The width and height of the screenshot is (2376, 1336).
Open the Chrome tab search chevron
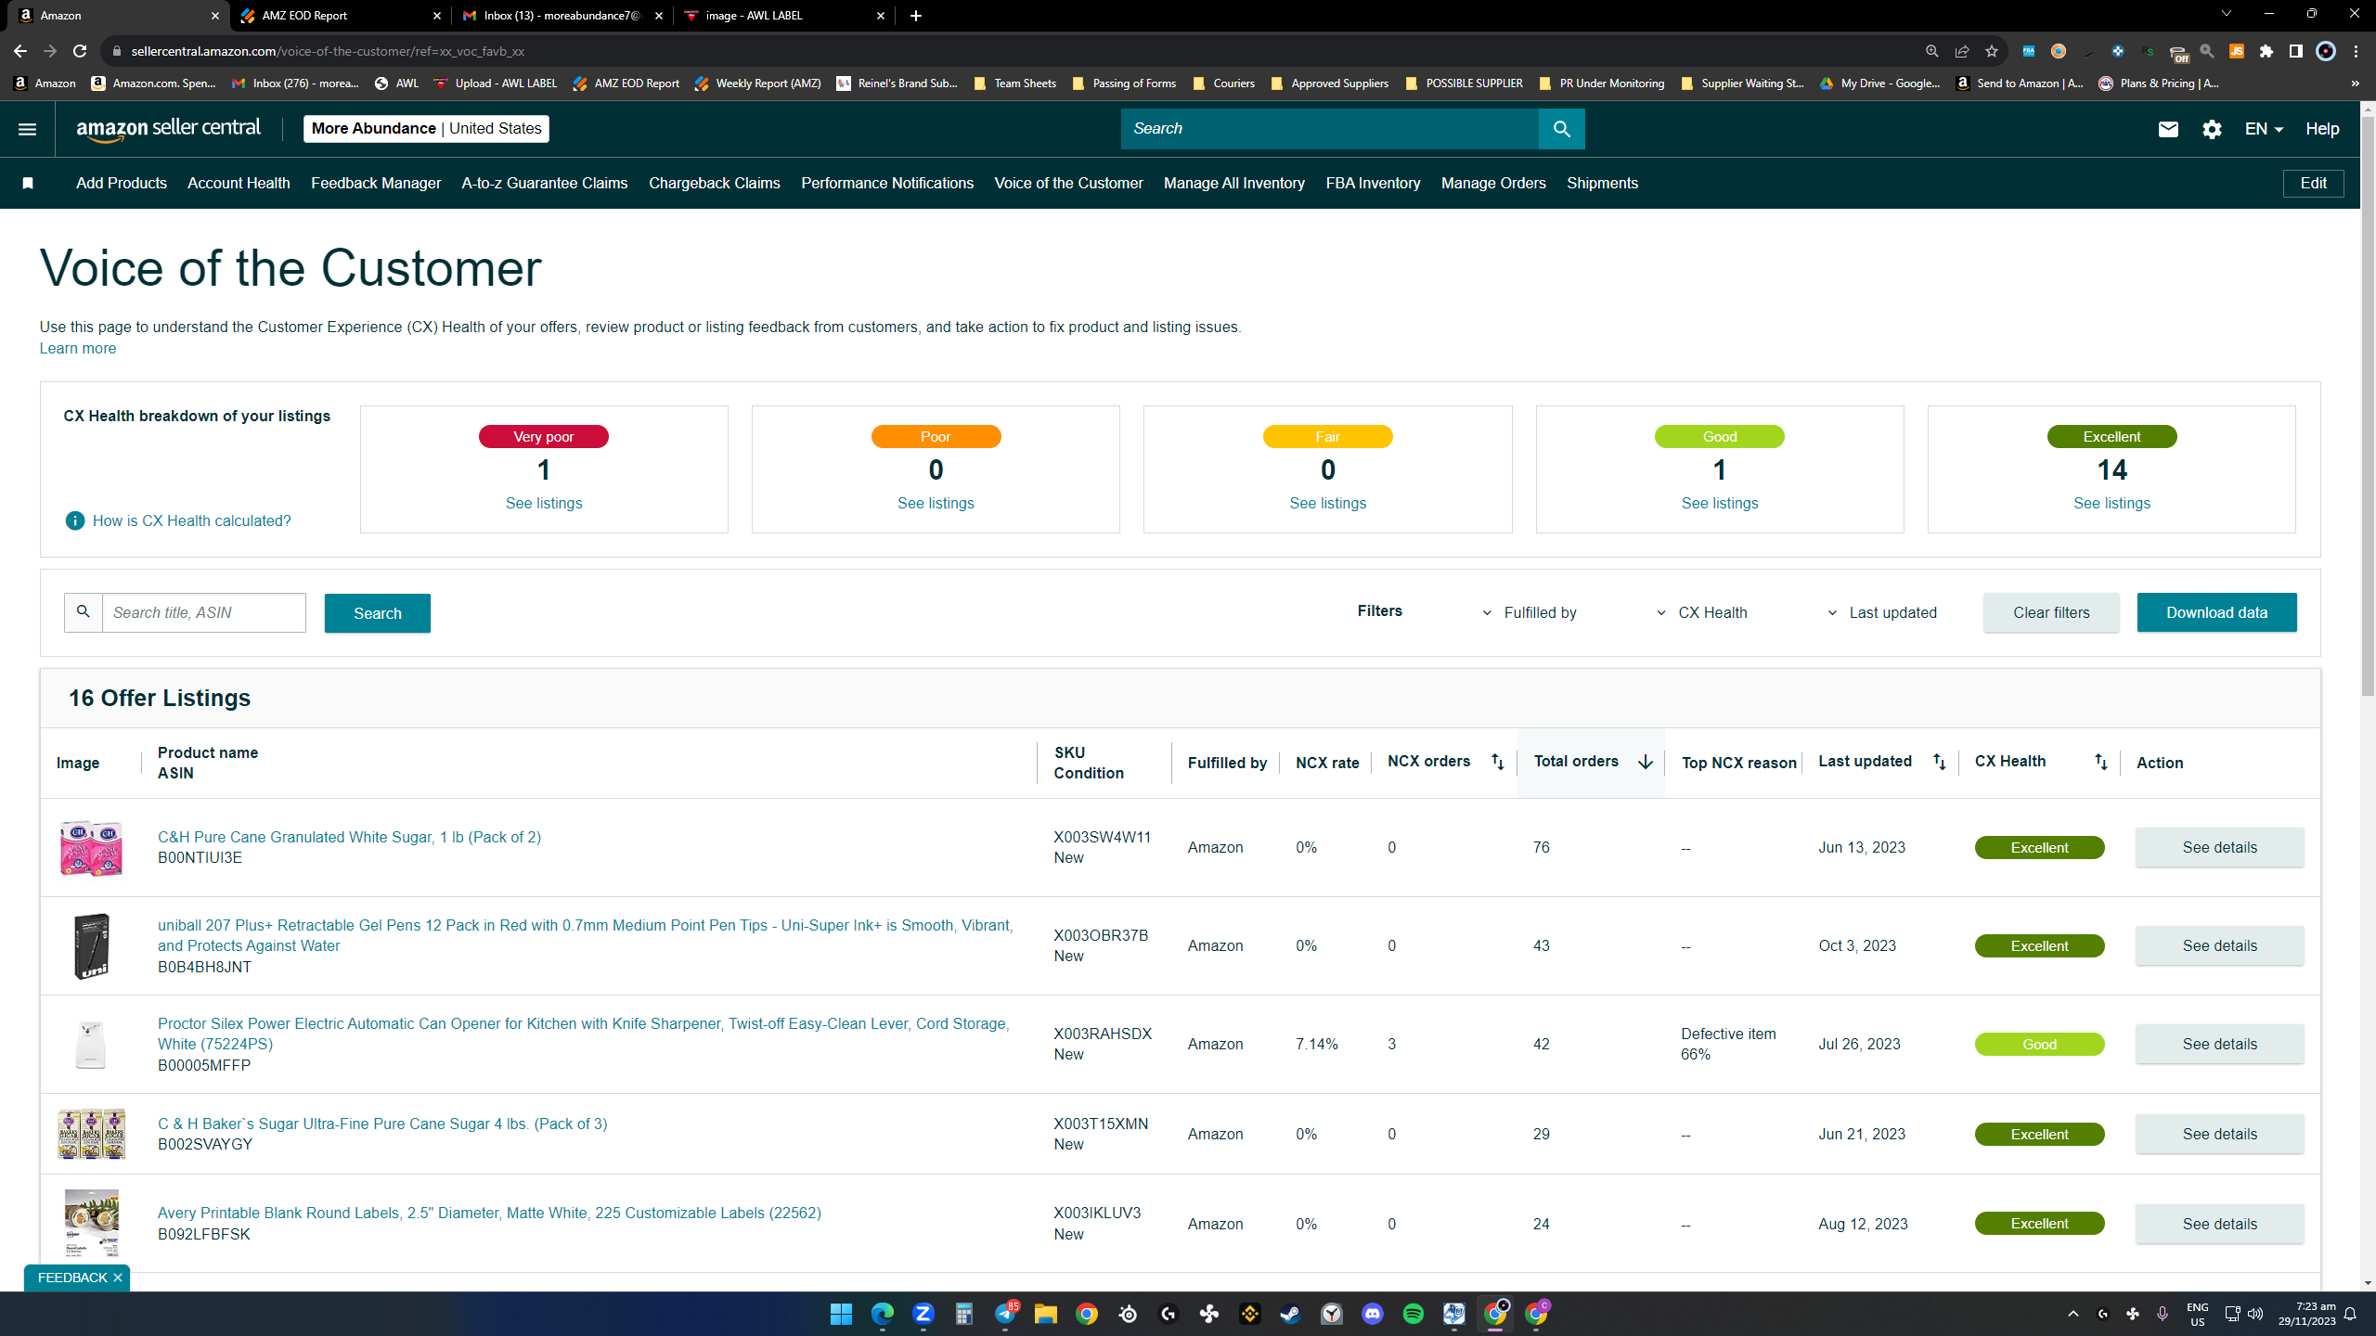(x=2226, y=14)
